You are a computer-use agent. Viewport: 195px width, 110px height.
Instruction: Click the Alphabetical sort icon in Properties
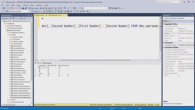point(167,21)
